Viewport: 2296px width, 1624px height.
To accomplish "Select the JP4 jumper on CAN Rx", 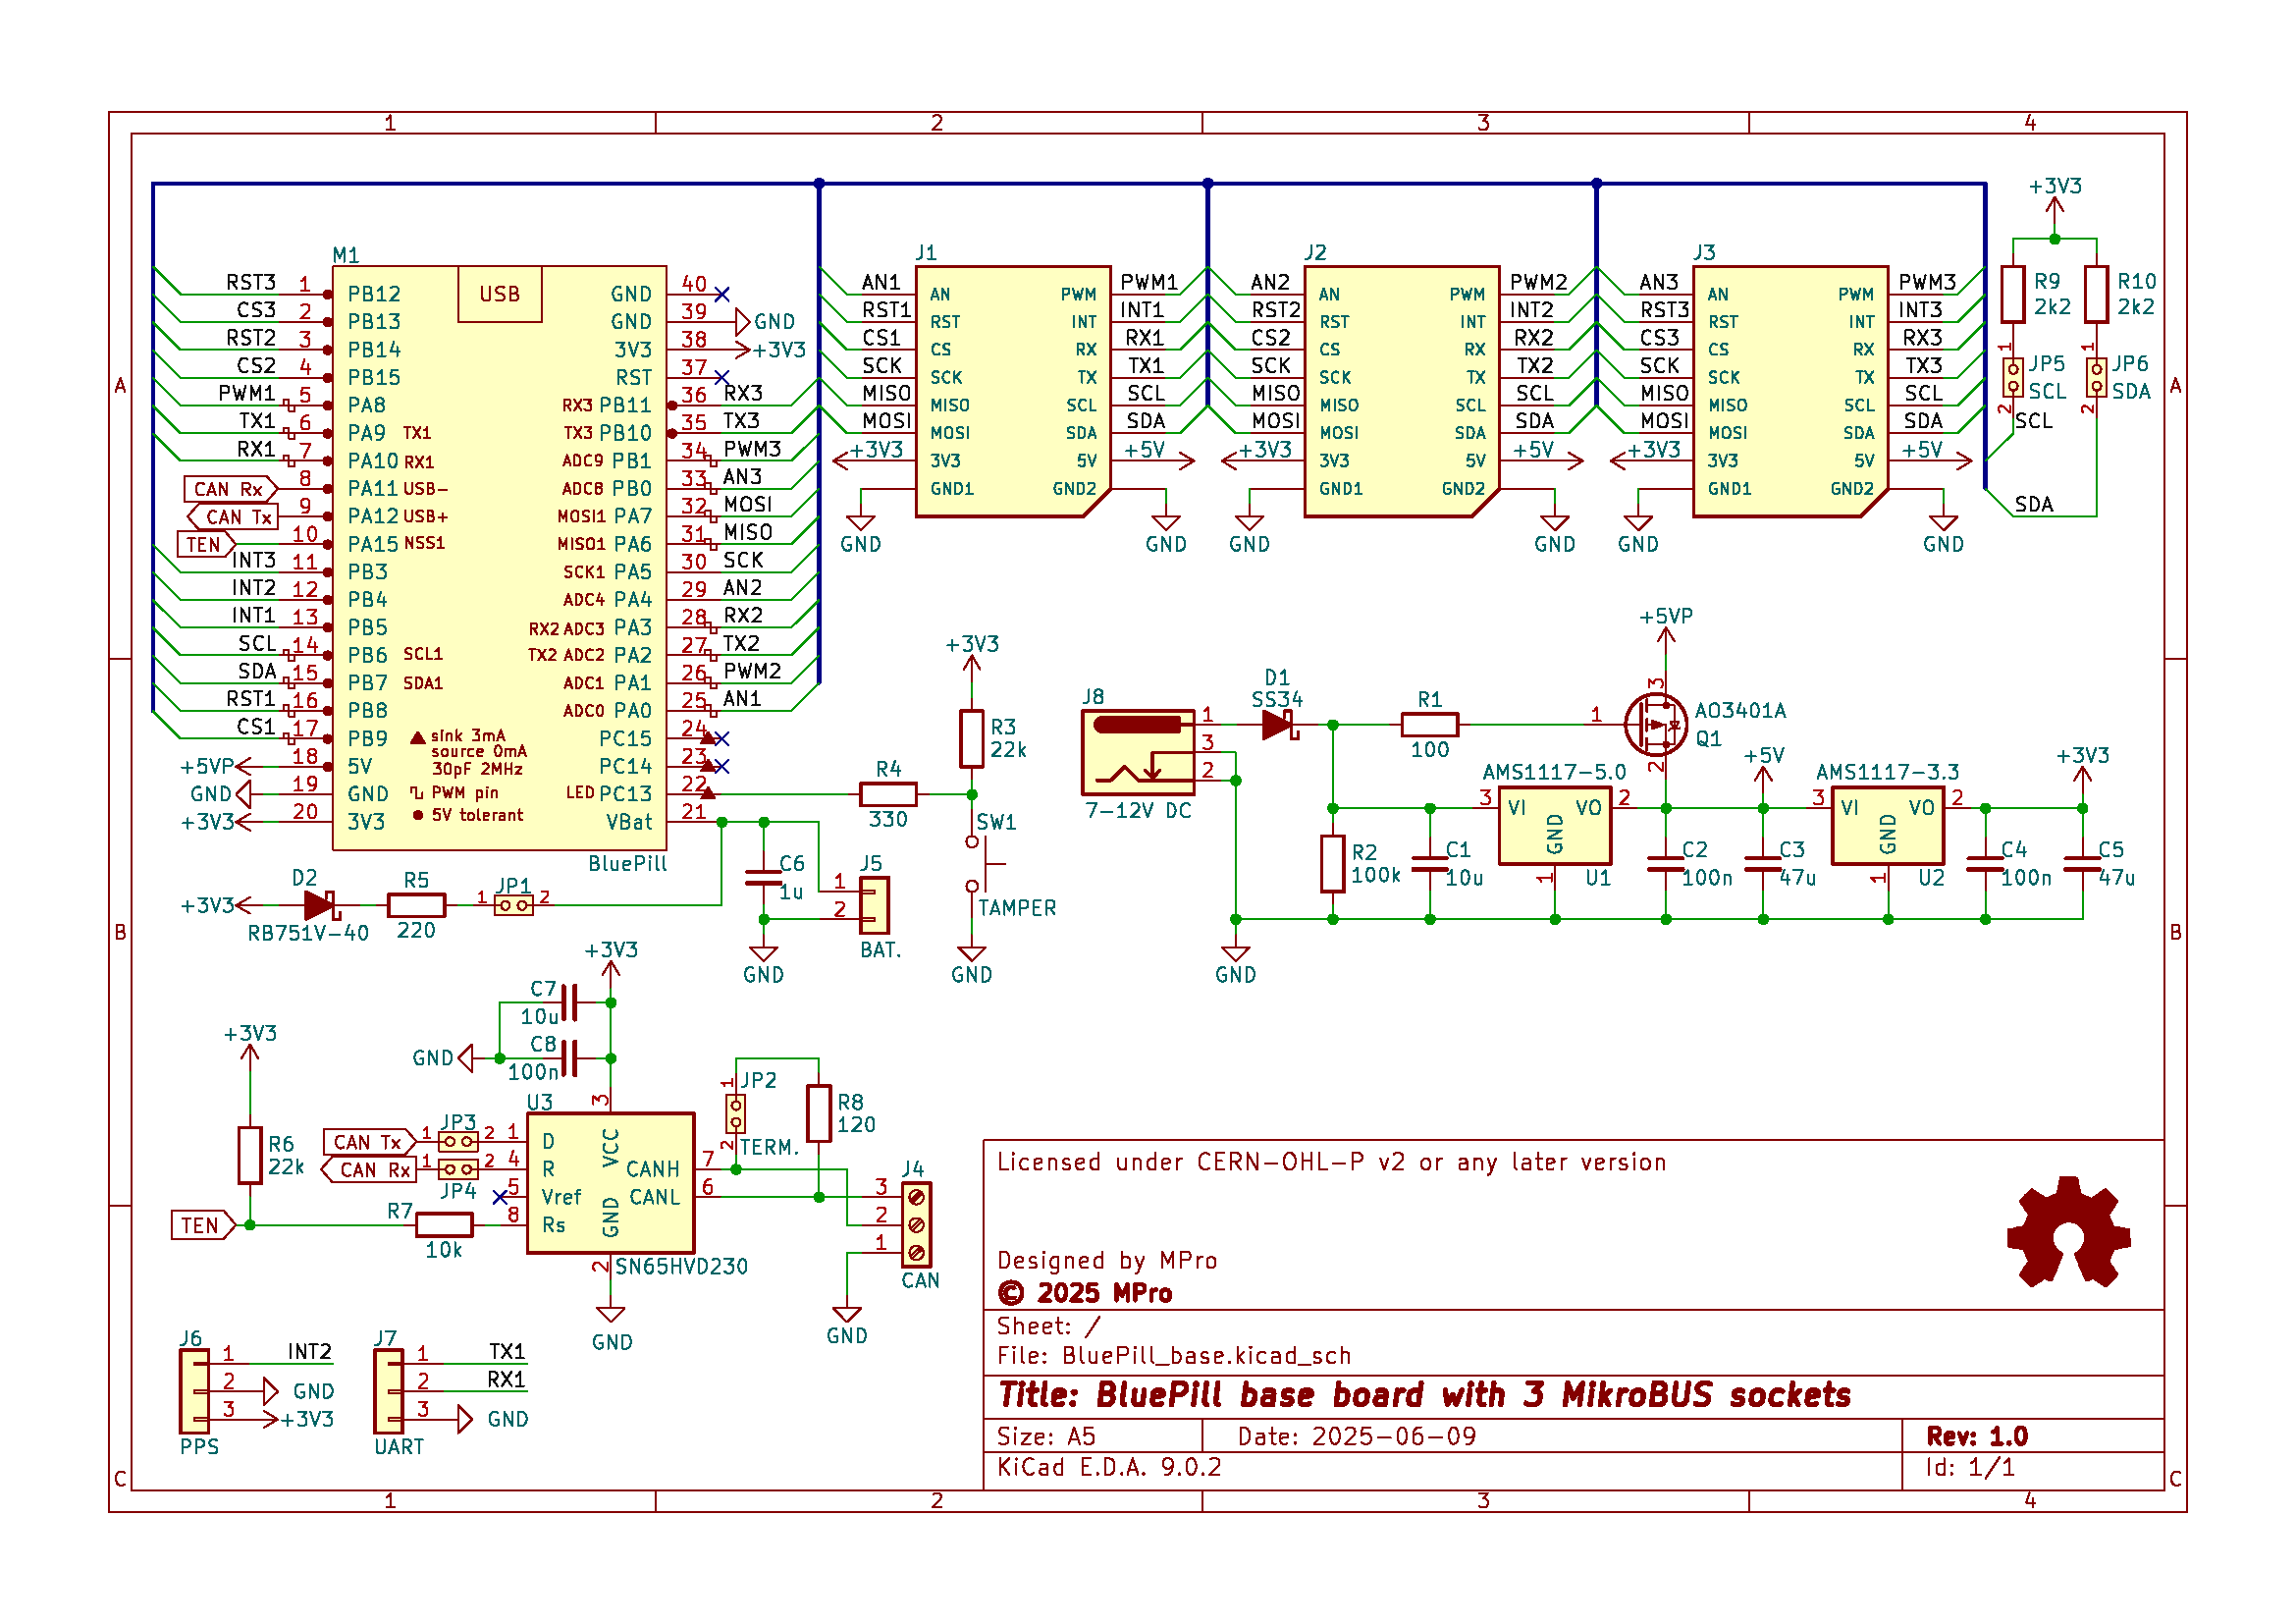I will 458,1169.
